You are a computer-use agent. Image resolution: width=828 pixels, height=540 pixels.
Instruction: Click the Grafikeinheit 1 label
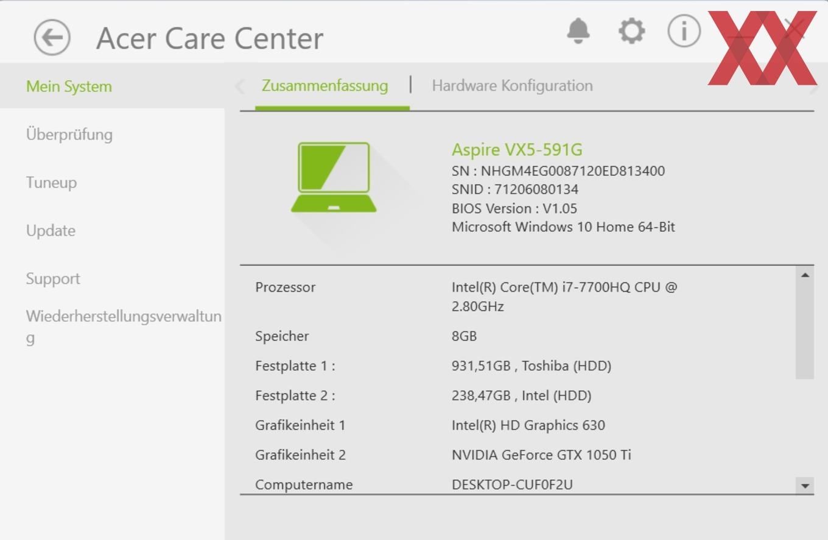pos(300,426)
